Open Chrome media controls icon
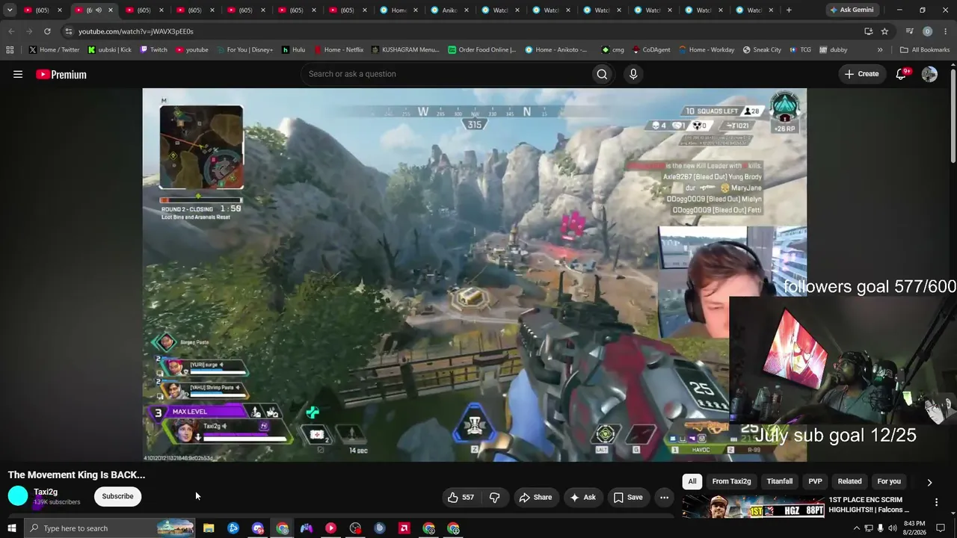The height and width of the screenshot is (538, 957). coord(909,31)
